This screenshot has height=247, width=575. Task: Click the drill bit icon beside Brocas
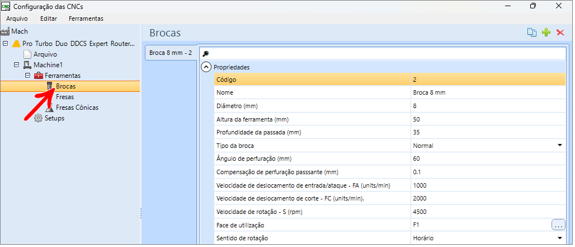50,86
